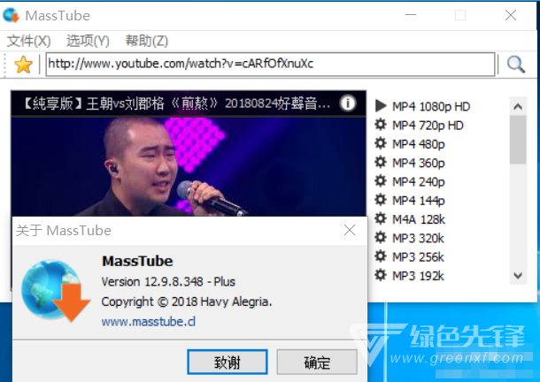Click the gear icon beside MP4 144p
Image resolution: width=540 pixels, height=382 pixels.
[381, 200]
